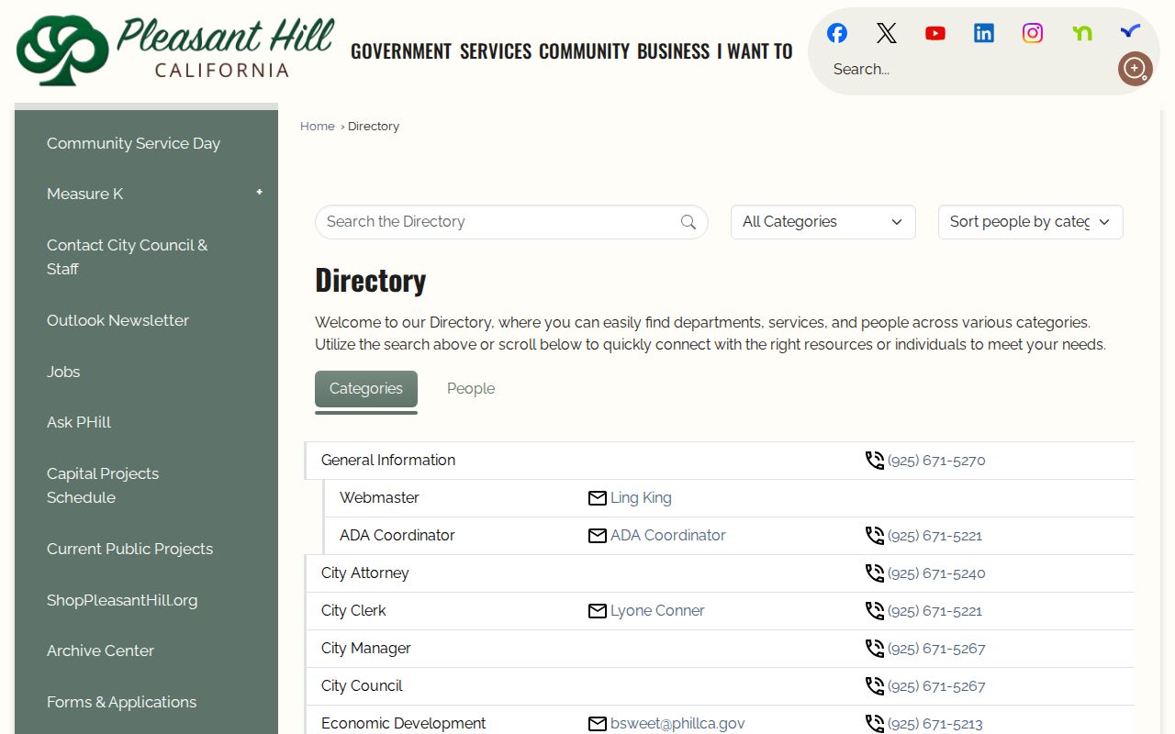
Task: Click the site search magnifier button
Action: [1135, 69]
